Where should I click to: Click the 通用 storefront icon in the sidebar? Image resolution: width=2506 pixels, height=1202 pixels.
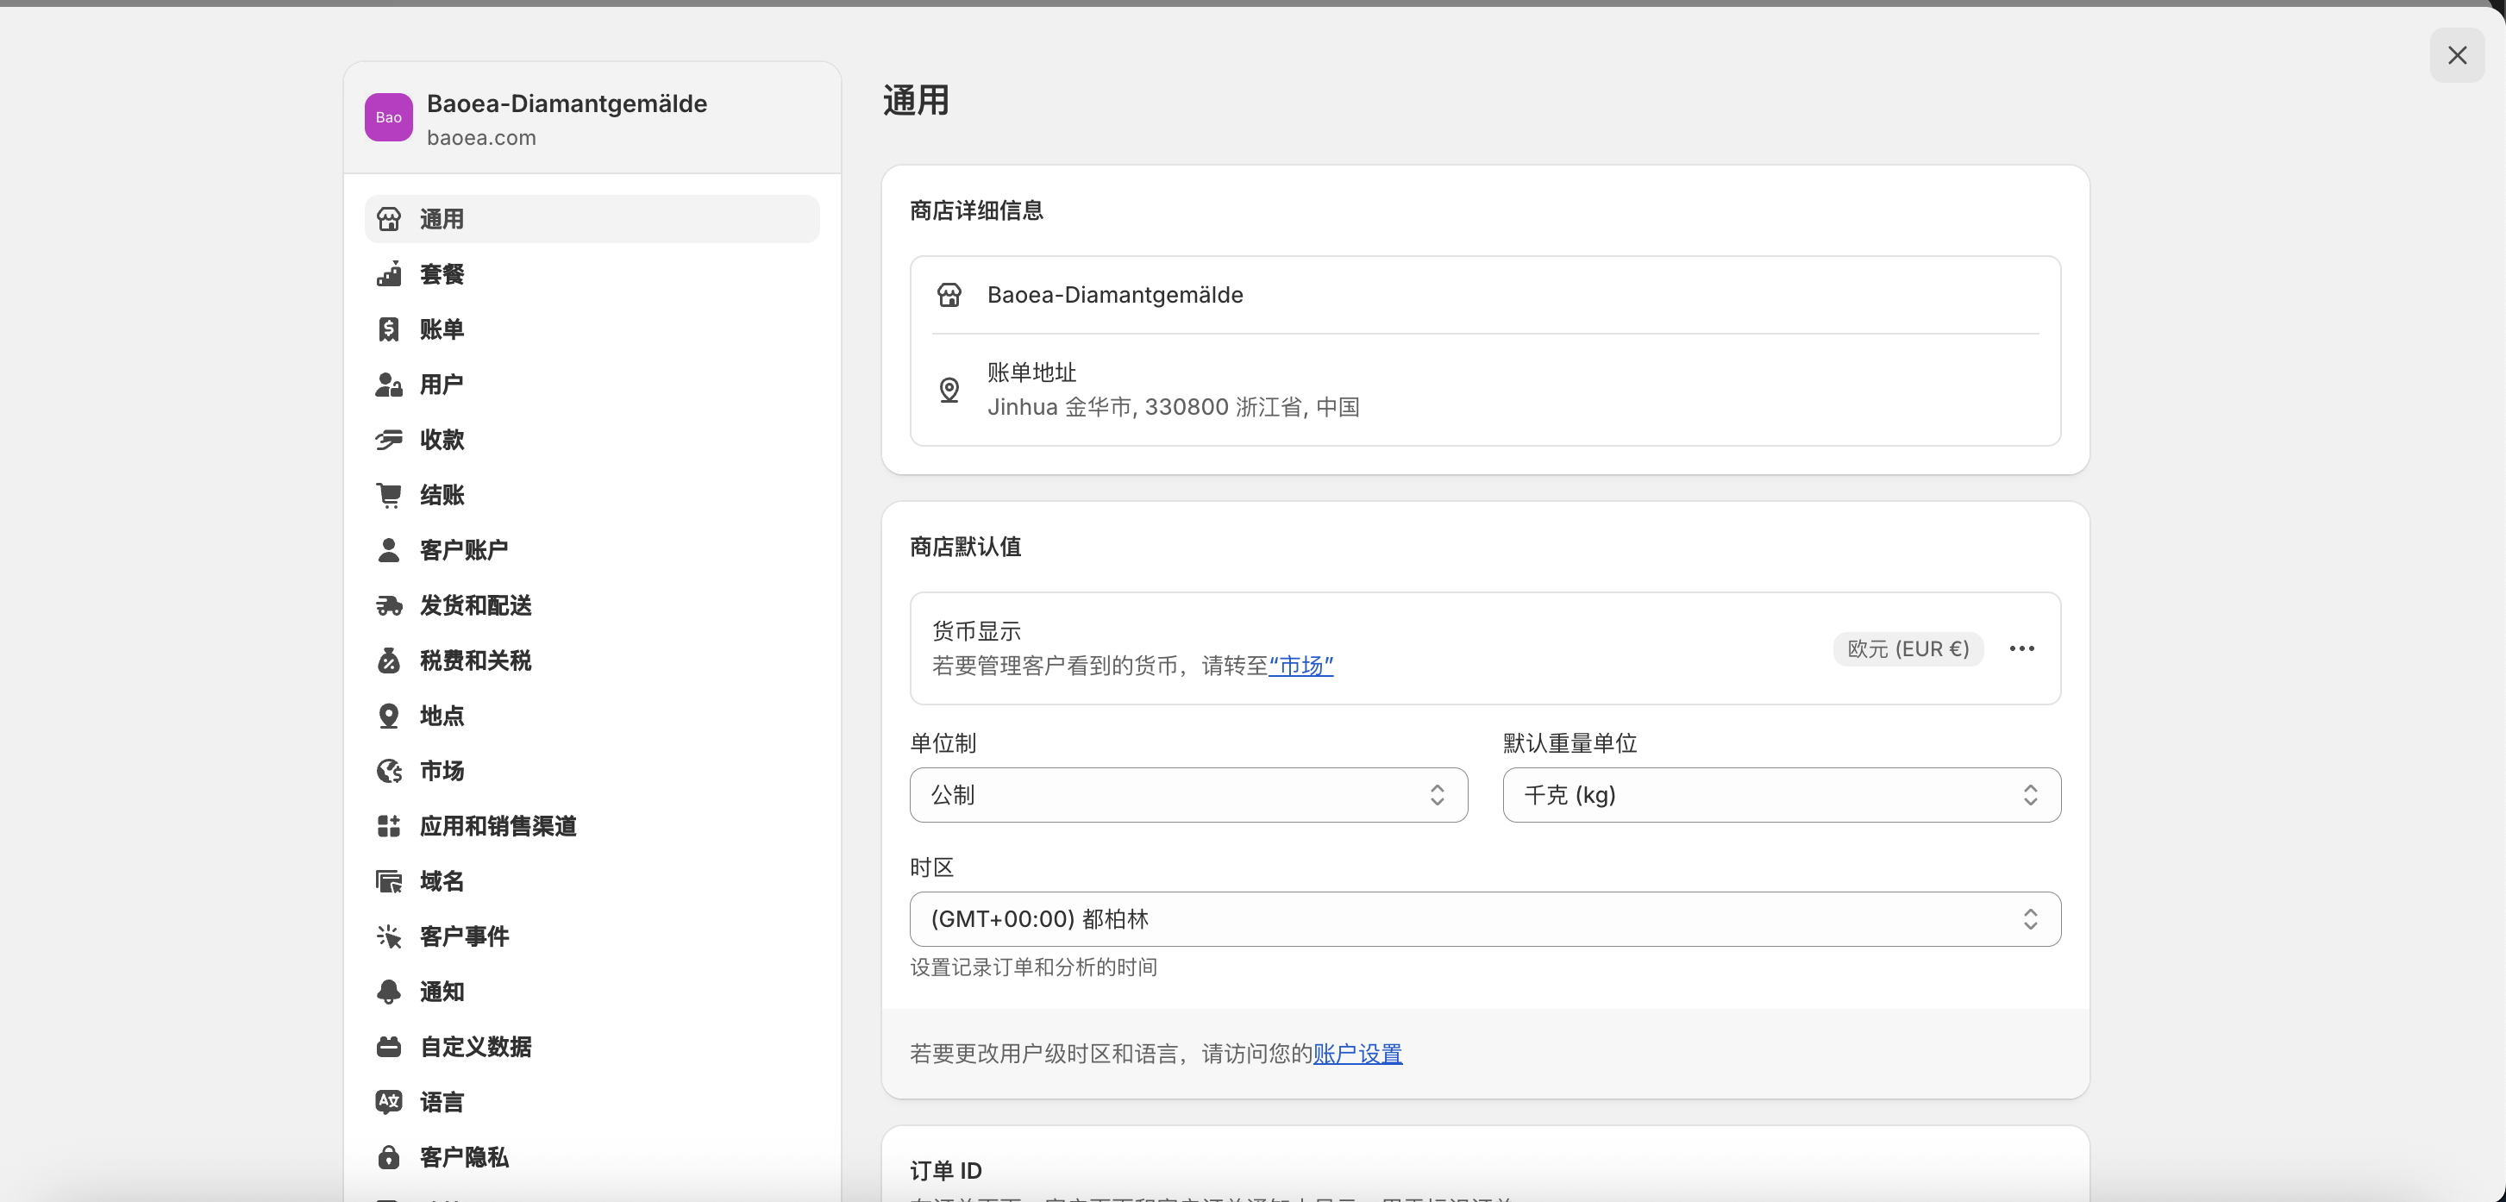tap(388, 219)
